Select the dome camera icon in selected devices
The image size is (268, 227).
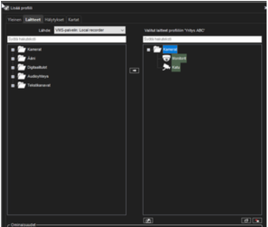[166, 58]
